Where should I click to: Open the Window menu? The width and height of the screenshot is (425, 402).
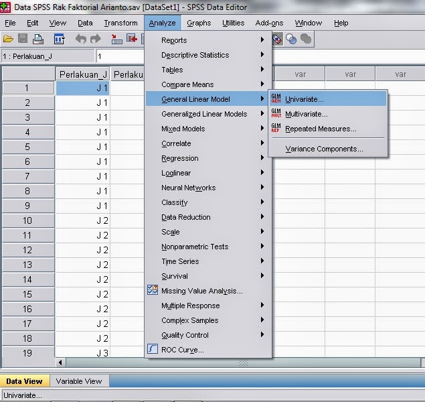309,23
